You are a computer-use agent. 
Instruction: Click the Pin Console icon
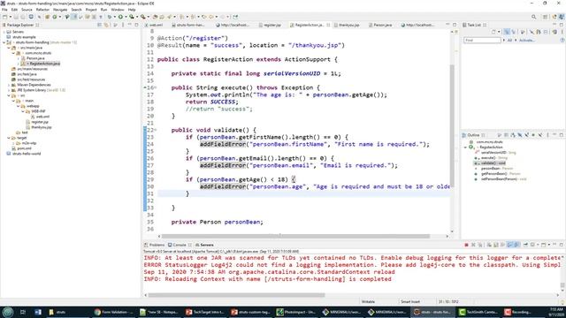525,245
